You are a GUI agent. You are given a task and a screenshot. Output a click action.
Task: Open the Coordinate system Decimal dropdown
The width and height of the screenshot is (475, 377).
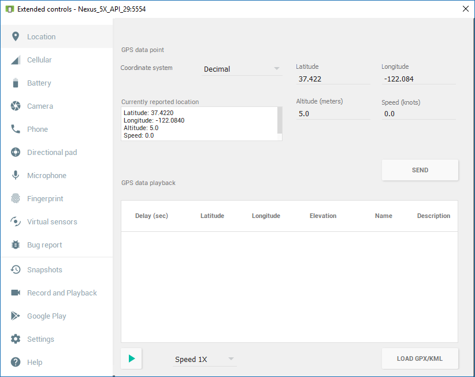point(242,69)
